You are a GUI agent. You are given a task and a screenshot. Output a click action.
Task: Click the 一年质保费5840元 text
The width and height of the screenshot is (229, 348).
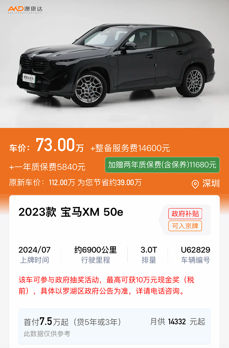coord(47,167)
